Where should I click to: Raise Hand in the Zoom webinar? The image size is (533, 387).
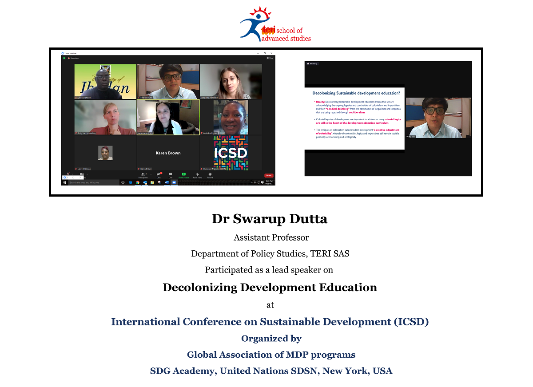click(198, 175)
